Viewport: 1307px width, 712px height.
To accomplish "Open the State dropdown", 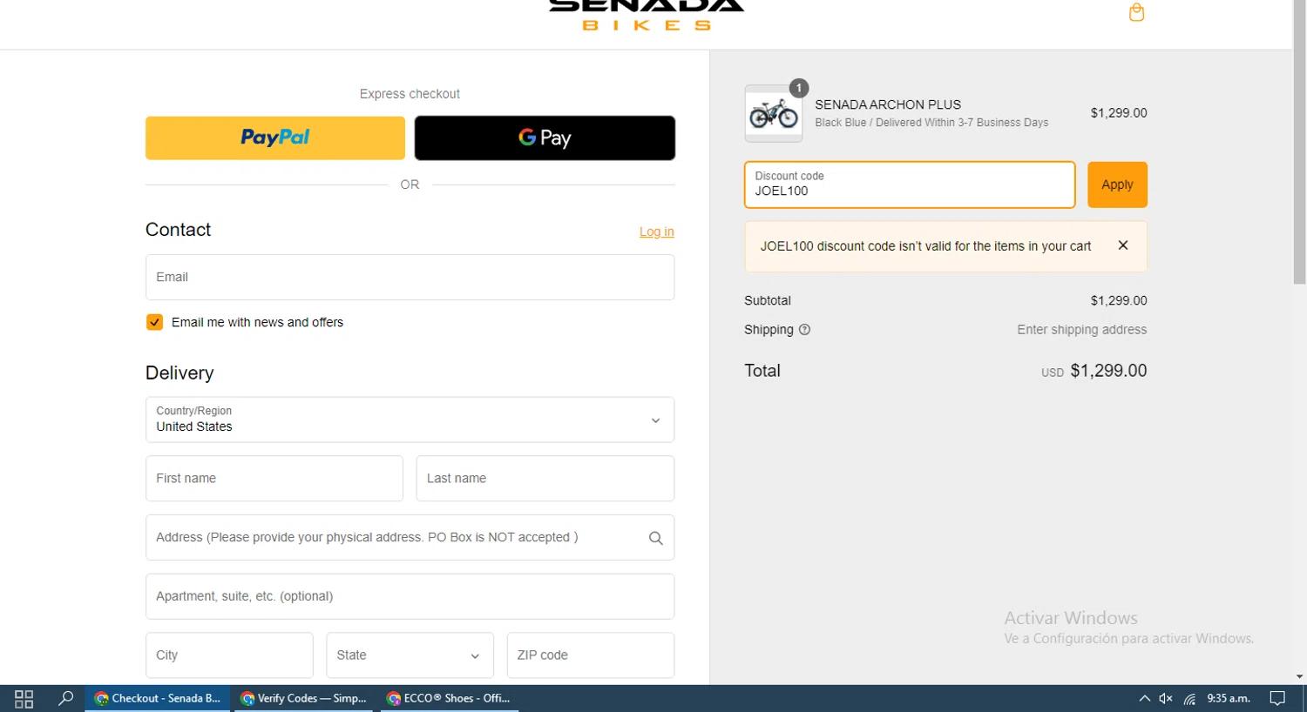I will pos(410,655).
